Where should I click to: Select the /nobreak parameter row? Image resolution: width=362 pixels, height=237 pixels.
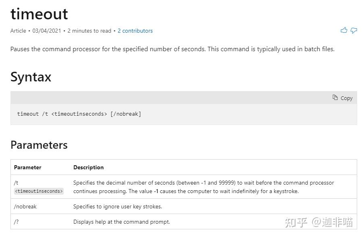point(25,206)
